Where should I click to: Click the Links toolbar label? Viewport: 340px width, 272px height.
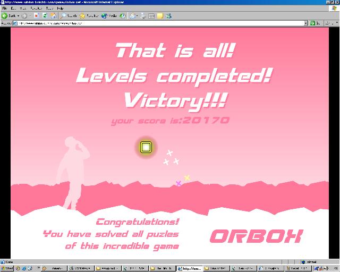(x=329, y=23)
